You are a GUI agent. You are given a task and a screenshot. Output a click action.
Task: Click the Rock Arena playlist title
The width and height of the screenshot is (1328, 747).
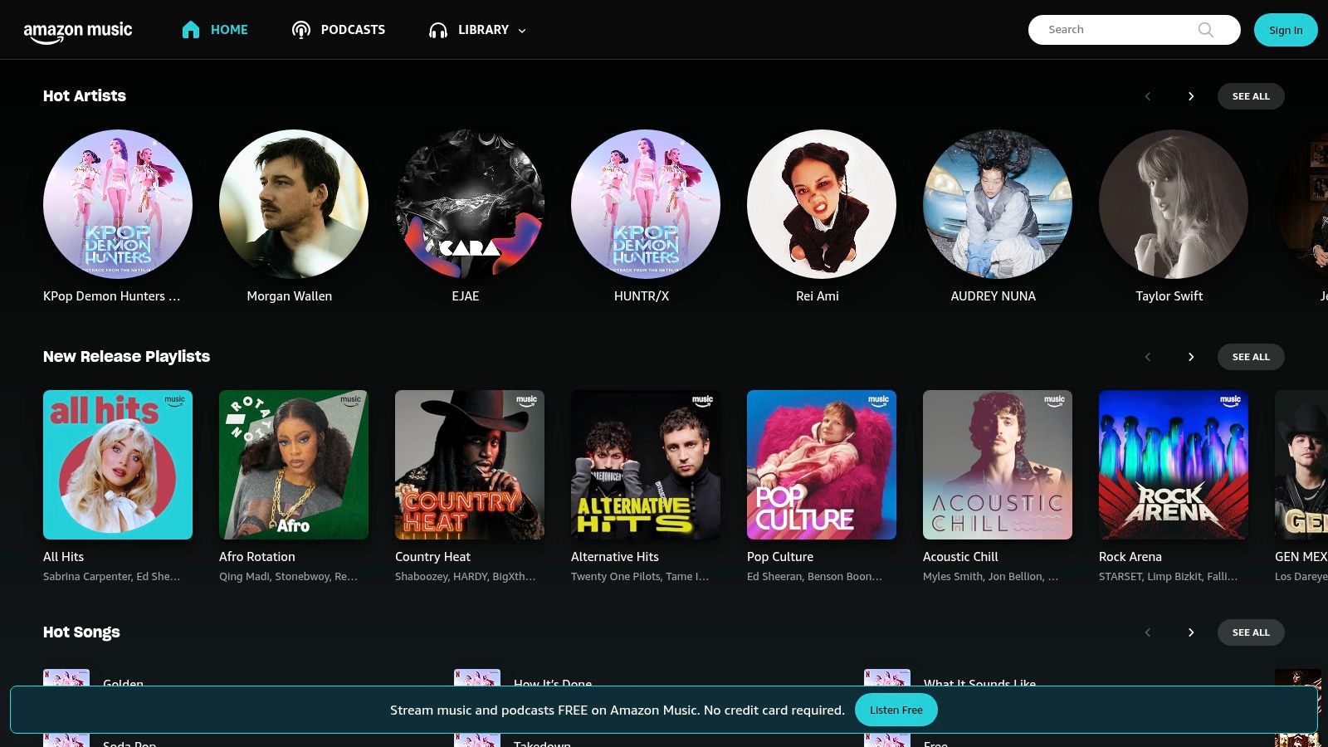(1130, 557)
